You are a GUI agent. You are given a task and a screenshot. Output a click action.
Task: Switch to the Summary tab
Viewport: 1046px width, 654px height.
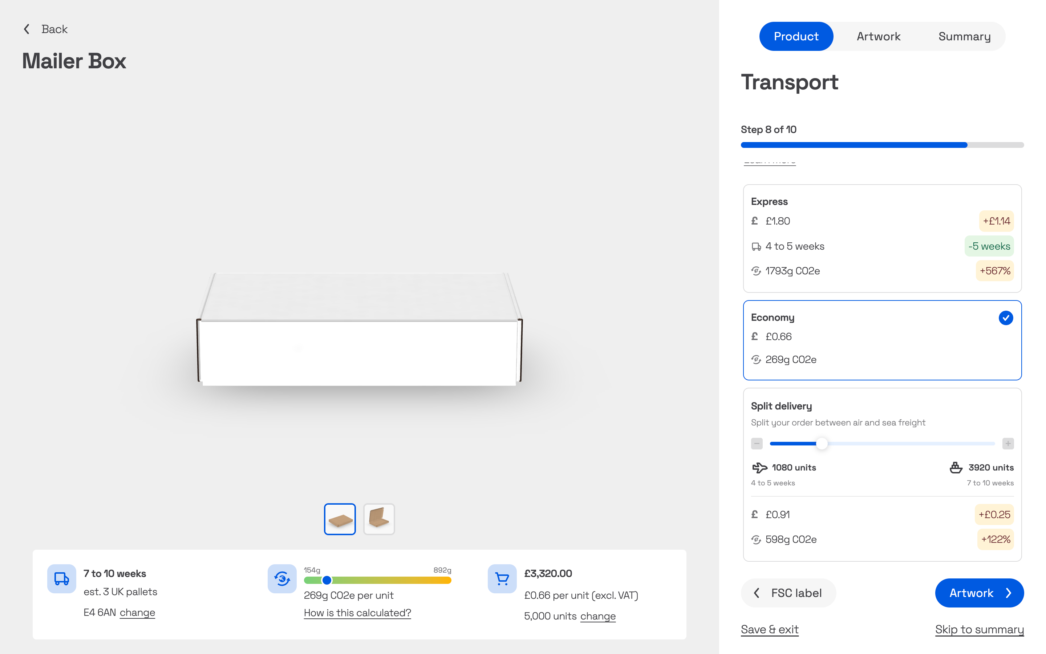click(964, 36)
